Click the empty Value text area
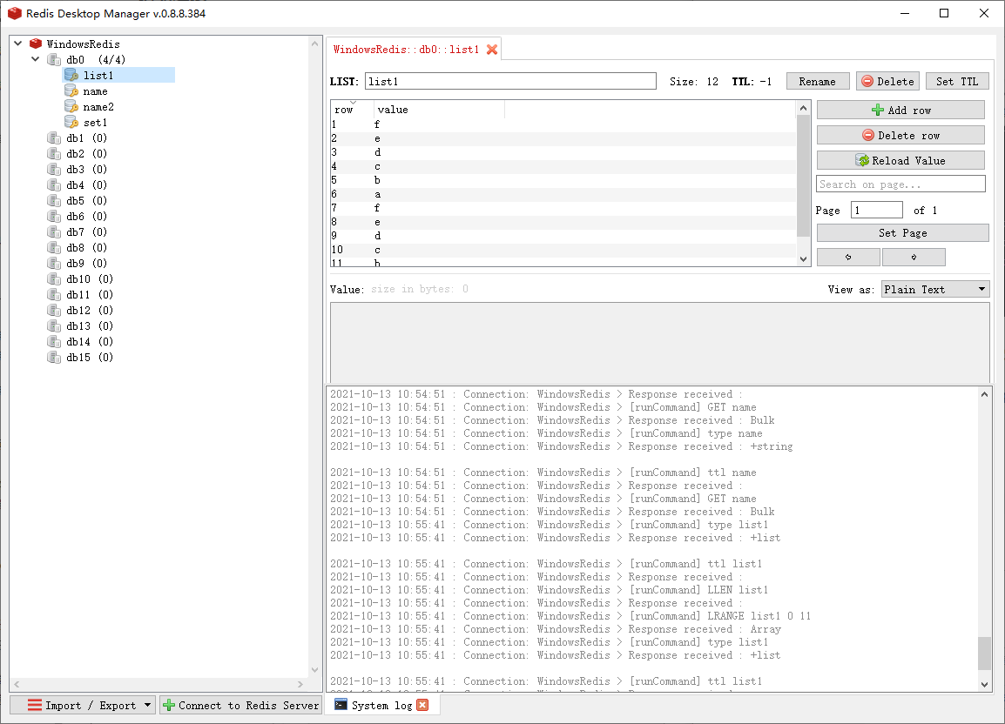1005x724 pixels. [659, 343]
